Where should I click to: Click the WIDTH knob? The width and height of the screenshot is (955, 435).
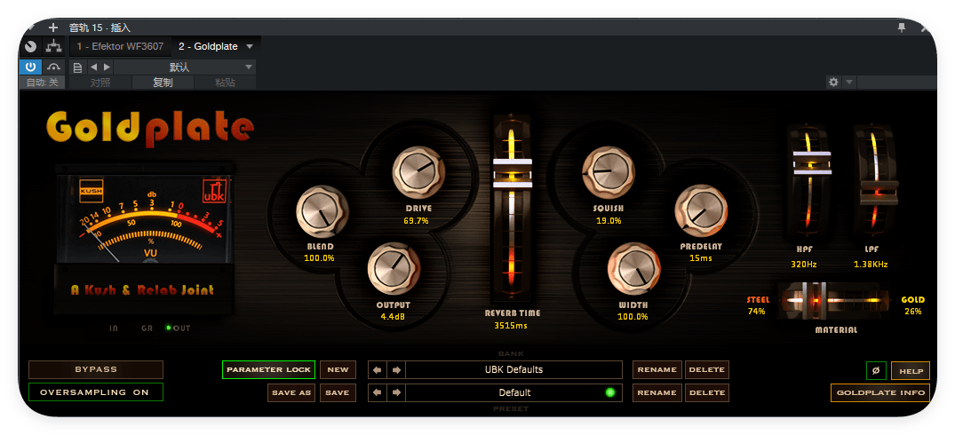coord(633,268)
